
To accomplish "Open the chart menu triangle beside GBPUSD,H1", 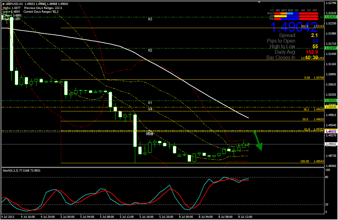I will click(x=3, y=4).
